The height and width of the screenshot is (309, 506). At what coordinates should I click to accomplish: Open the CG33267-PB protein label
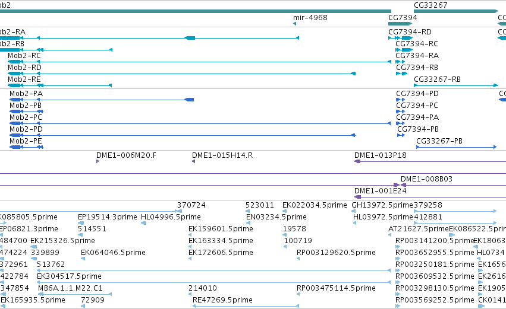point(439,141)
